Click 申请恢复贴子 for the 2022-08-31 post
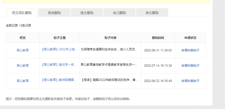The image size is (225, 109). (190, 50)
